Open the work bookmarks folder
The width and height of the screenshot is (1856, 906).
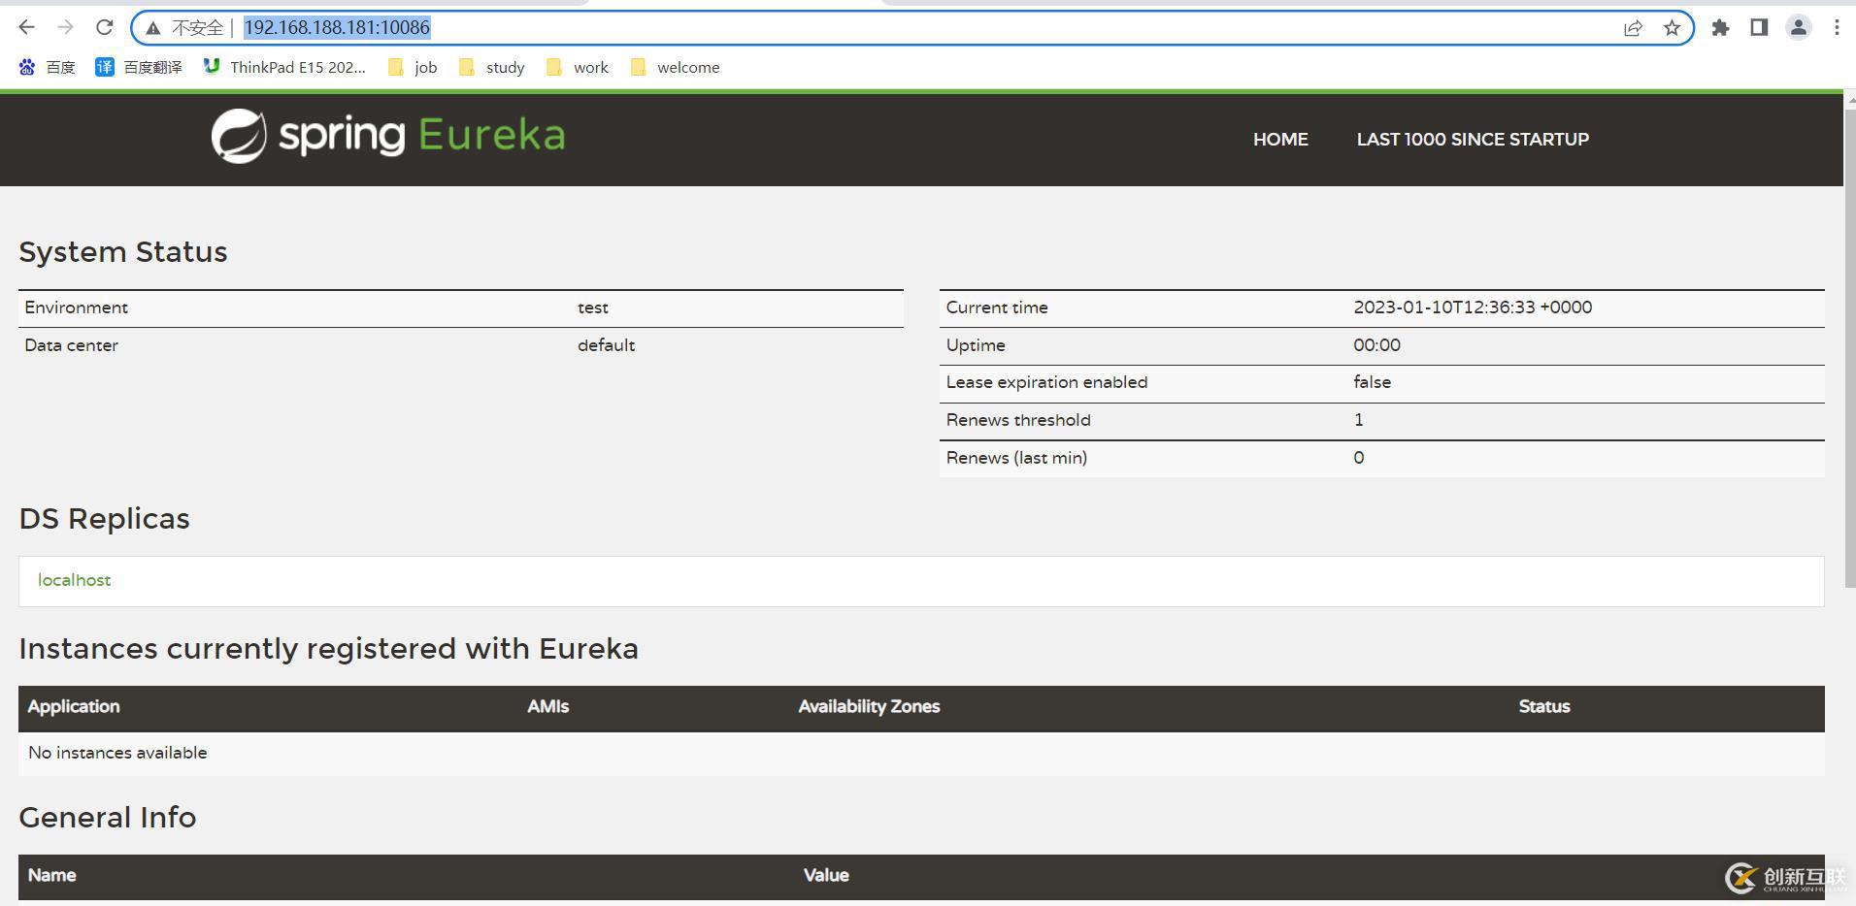578,67
